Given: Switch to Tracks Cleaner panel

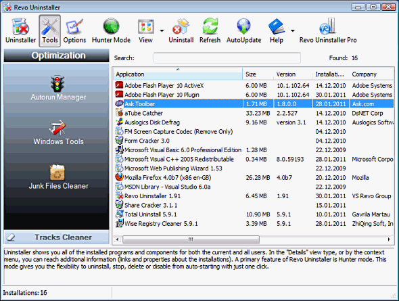Looking at the screenshot, I should (x=57, y=237).
